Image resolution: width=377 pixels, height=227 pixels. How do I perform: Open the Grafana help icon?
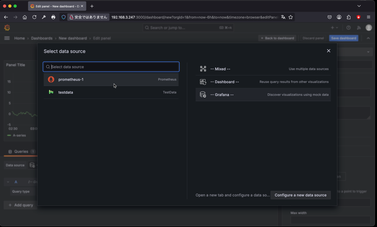(348, 28)
